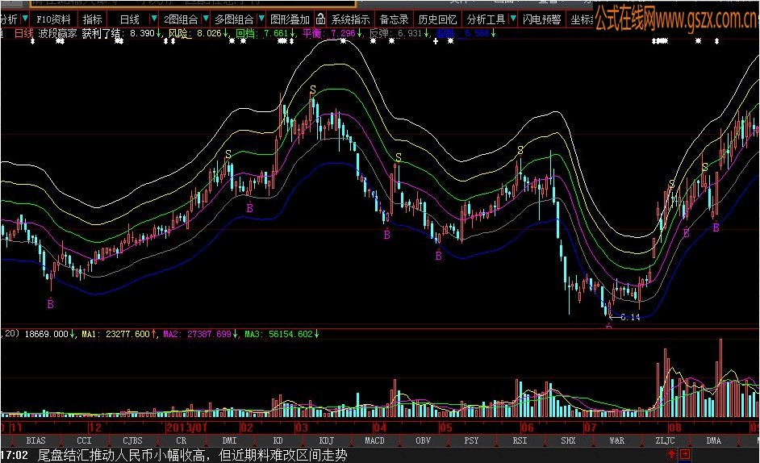Click the 图形叠加 button
This screenshot has width=760, height=463.
(290, 19)
